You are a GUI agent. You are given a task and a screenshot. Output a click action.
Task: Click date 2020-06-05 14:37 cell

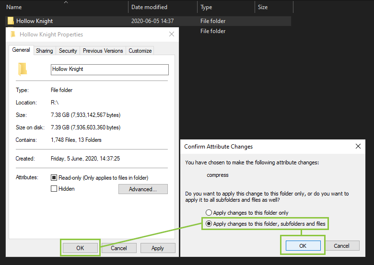click(x=152, y=21)
